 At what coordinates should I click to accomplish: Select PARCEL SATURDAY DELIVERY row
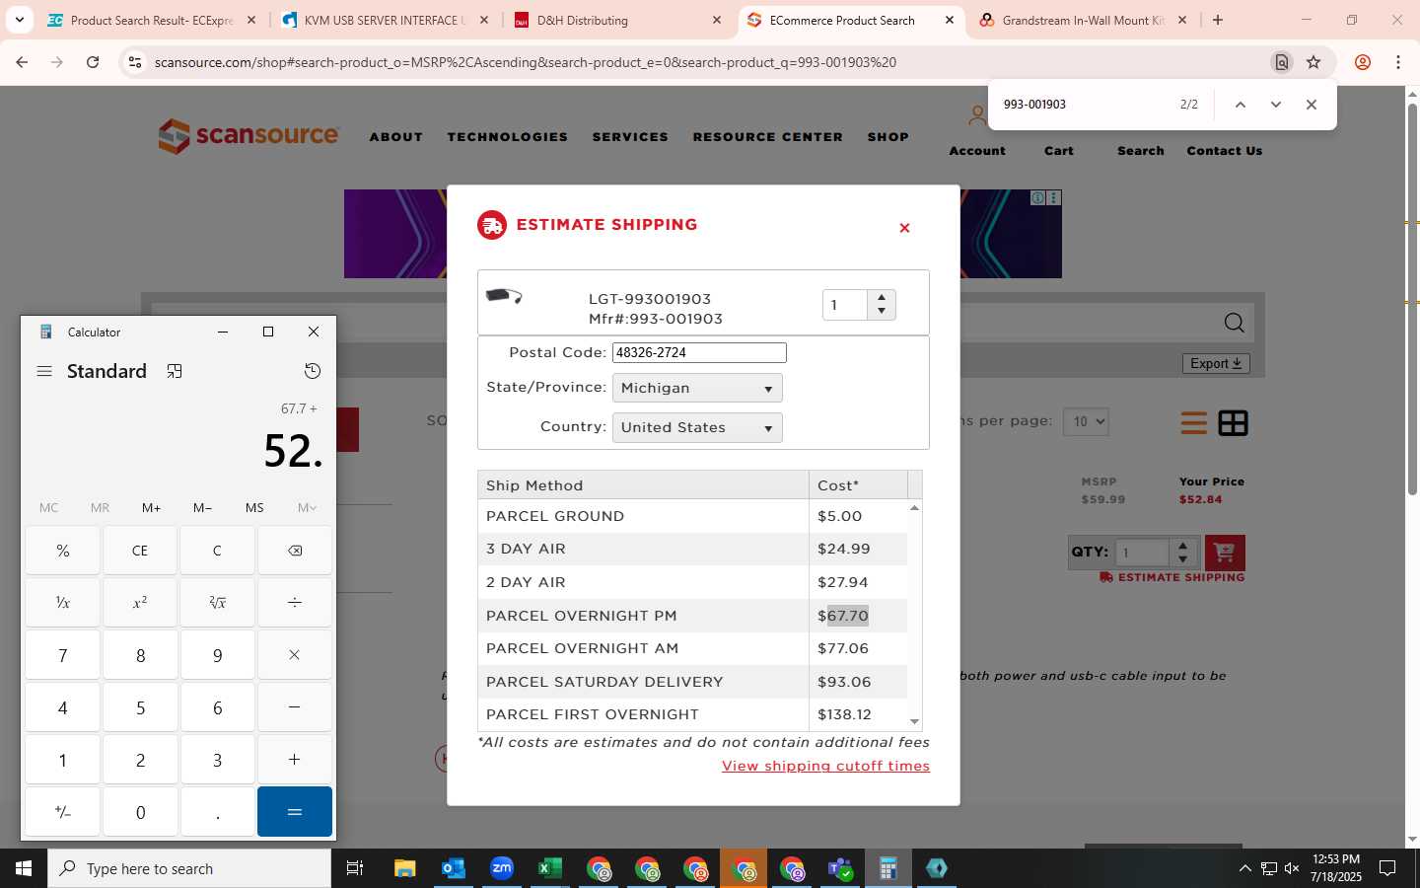(692, 682)
